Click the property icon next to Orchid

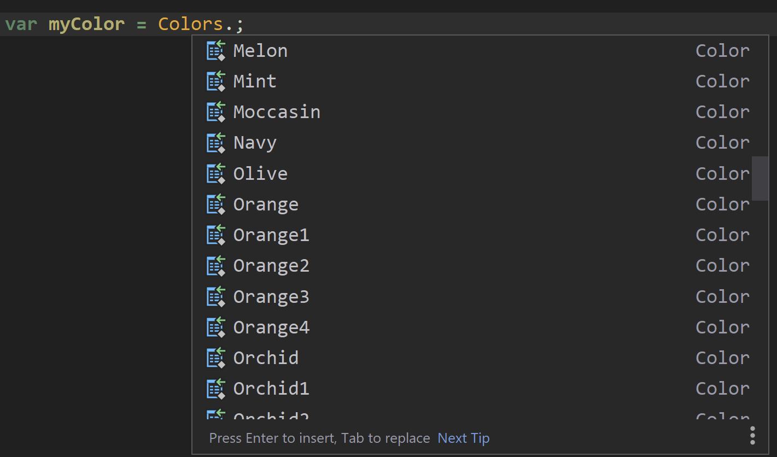pos(215,358)
